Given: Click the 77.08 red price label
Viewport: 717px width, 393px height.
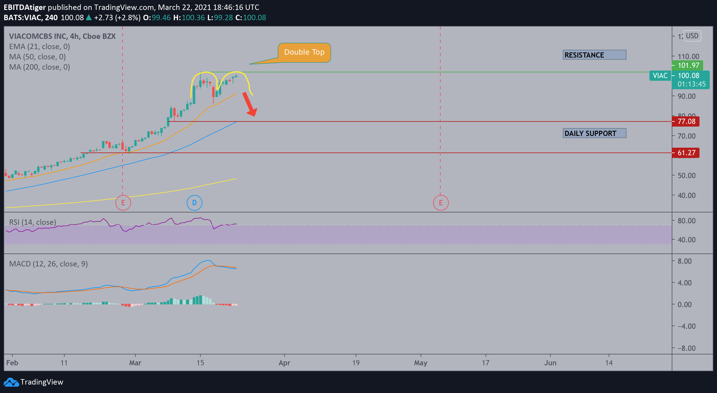Looking at the screenshot, I should pyautogui.click(x=686, y=121).
